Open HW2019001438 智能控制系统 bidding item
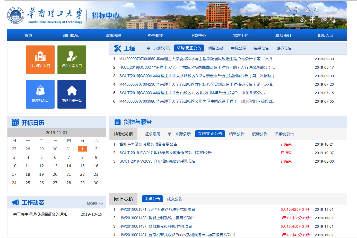This screenshot has width=357, height=238. point(157,218)
